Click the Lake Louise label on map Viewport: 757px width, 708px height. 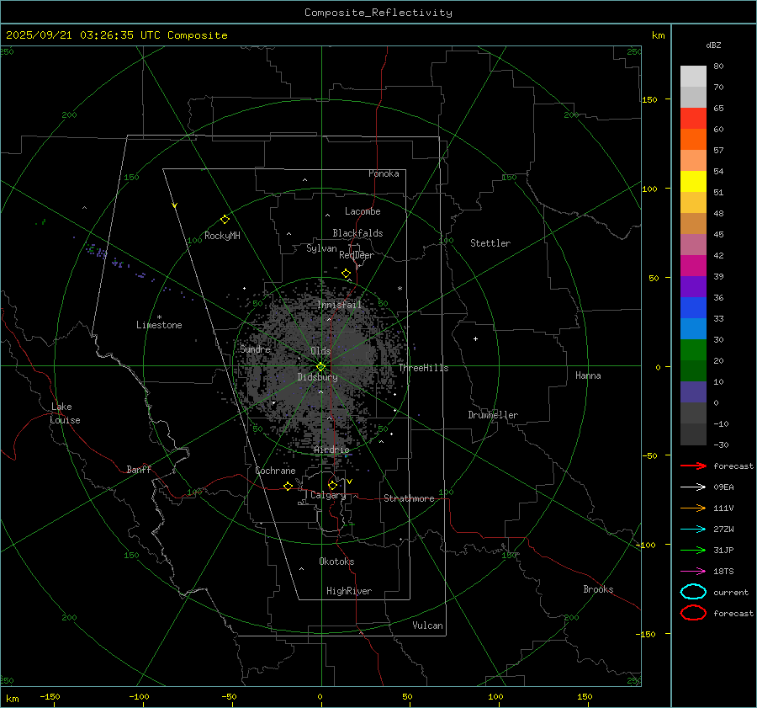65,413
